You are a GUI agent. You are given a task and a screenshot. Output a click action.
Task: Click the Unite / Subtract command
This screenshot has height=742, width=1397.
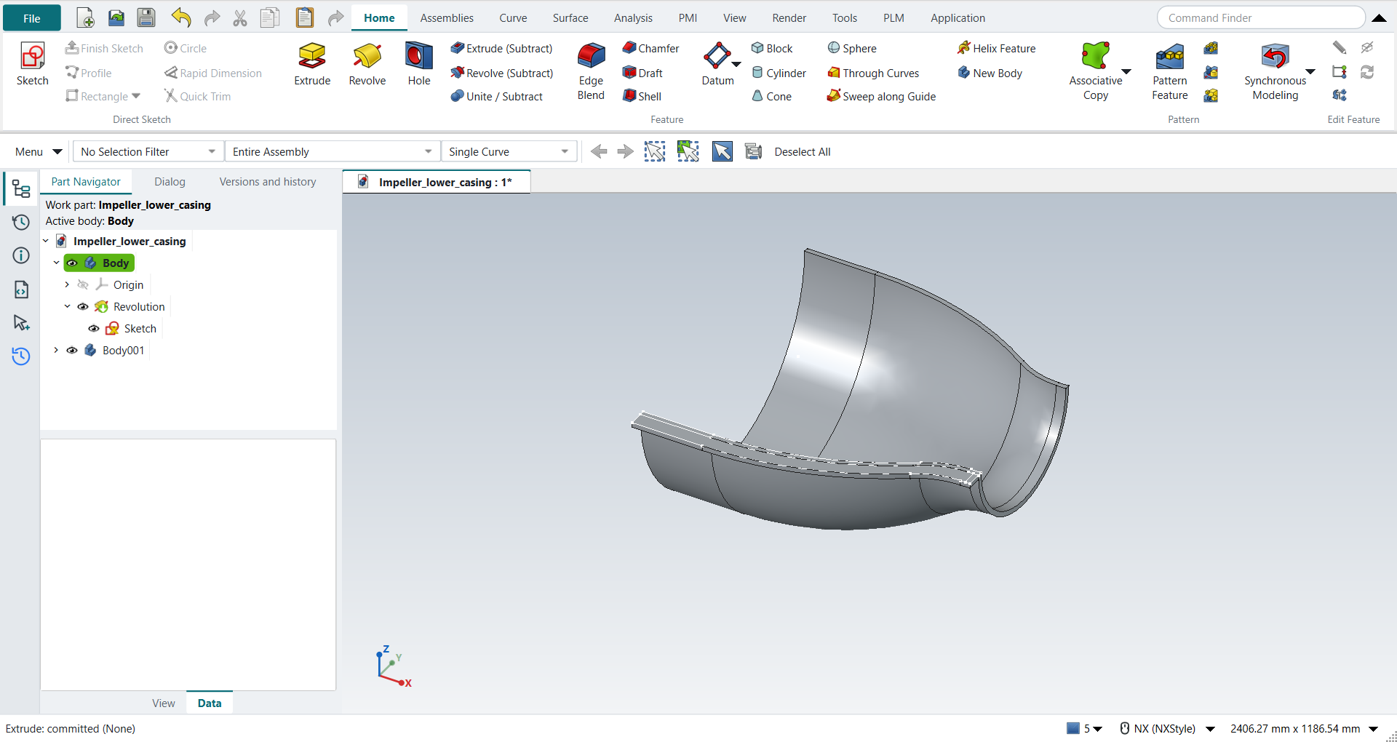click(497, 96)
